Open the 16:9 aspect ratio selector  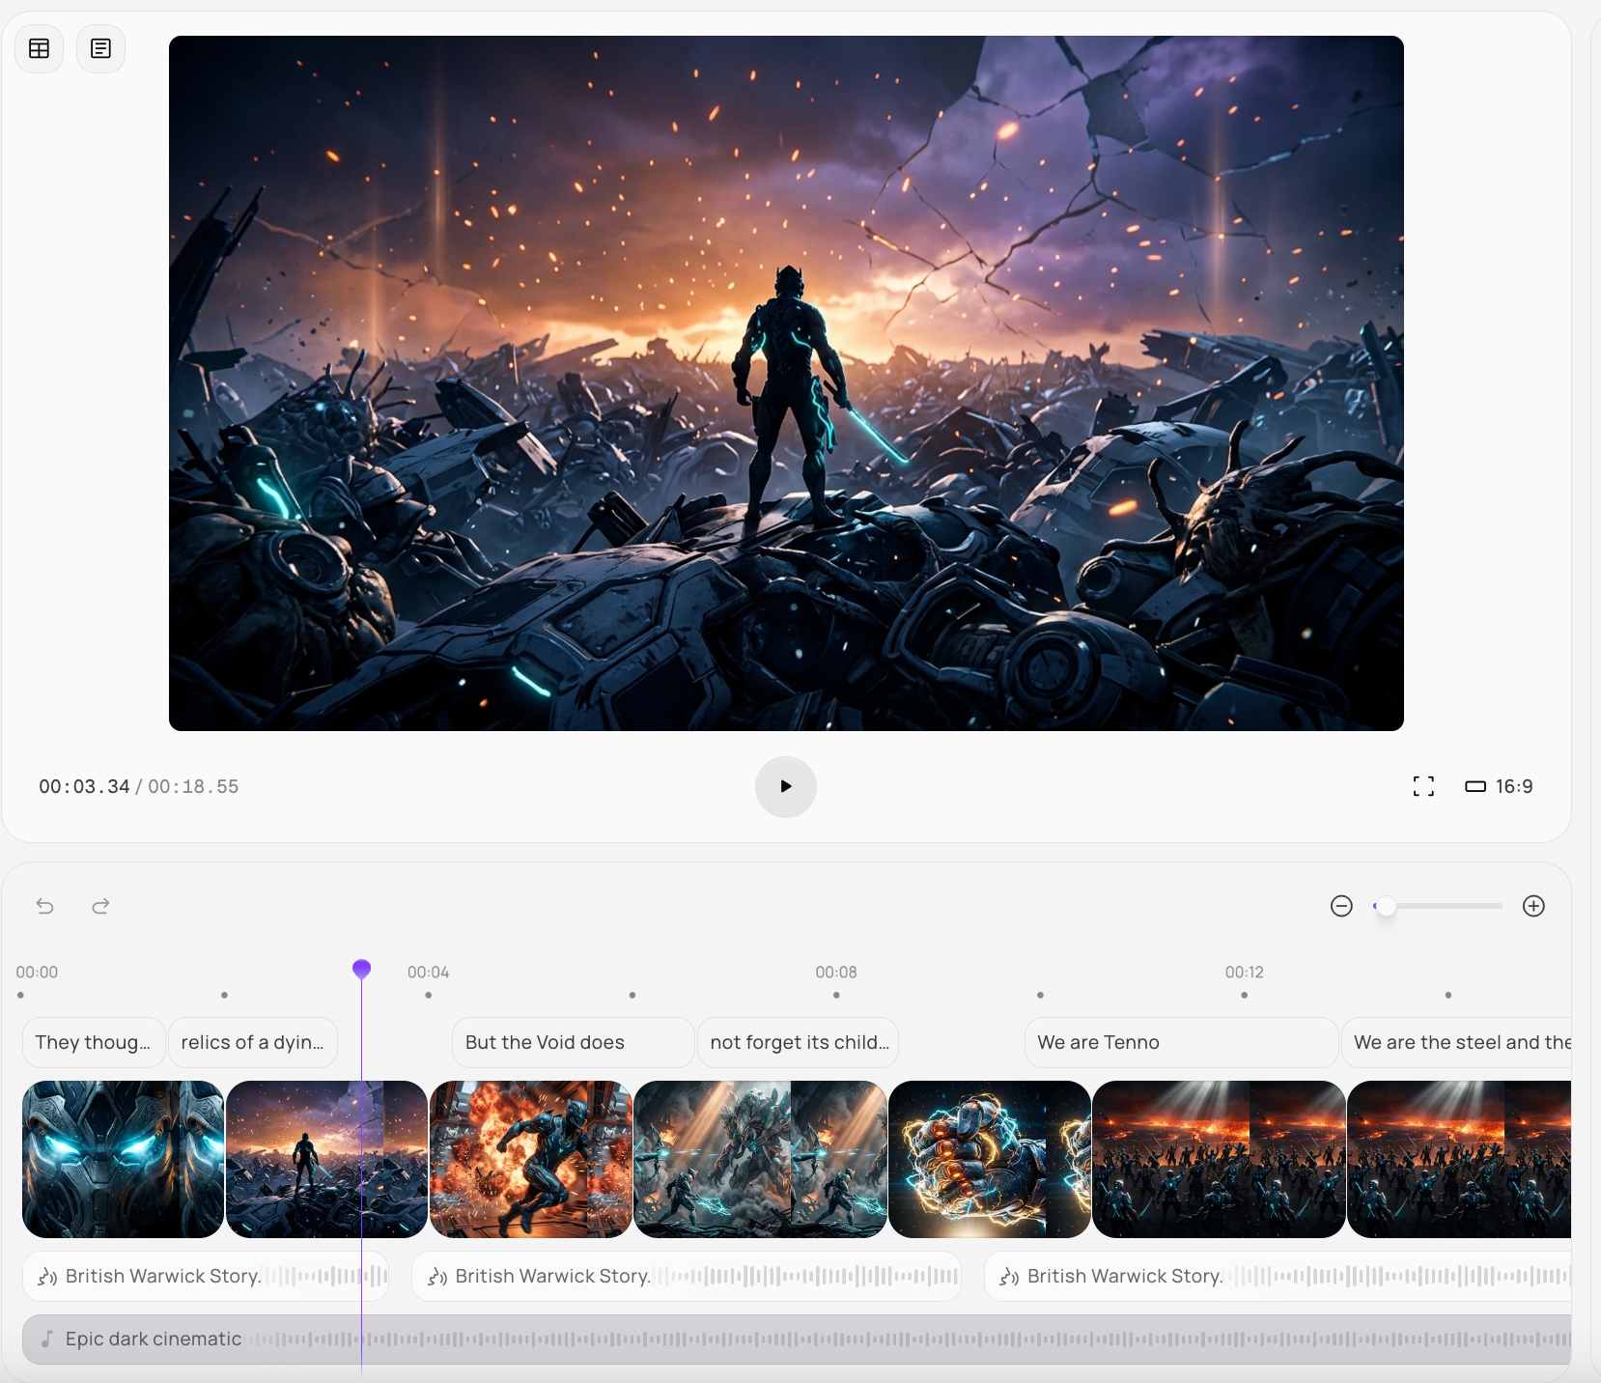1499,786
